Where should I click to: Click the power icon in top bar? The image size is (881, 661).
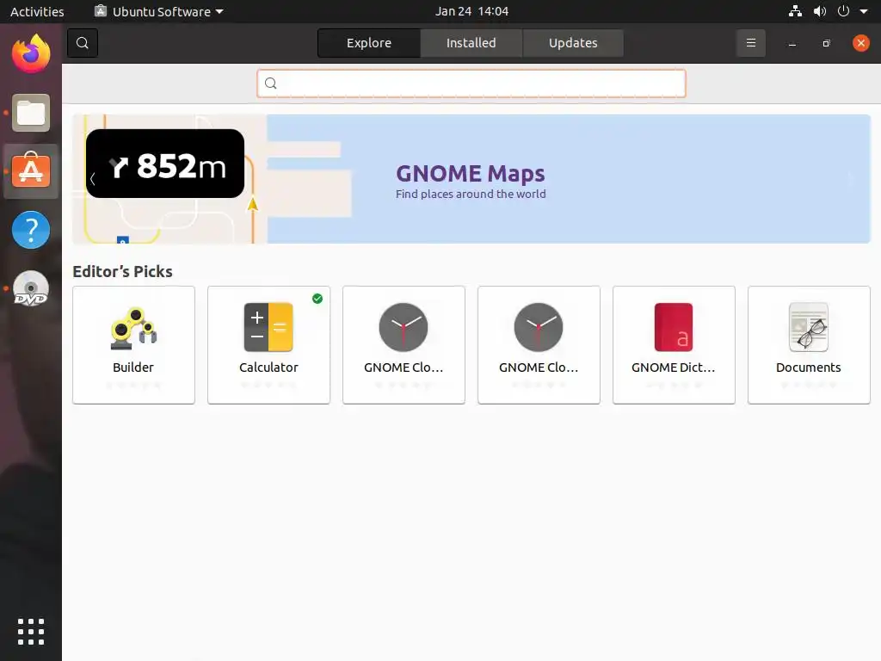pos(843,11)
